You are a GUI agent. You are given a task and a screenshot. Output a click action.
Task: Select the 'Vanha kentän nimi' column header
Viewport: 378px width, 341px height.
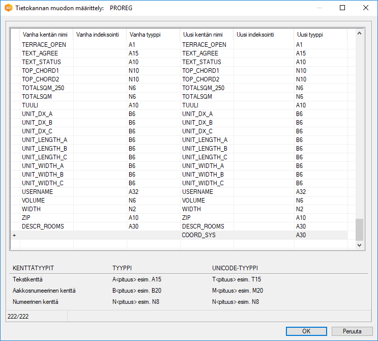[47, 35]
